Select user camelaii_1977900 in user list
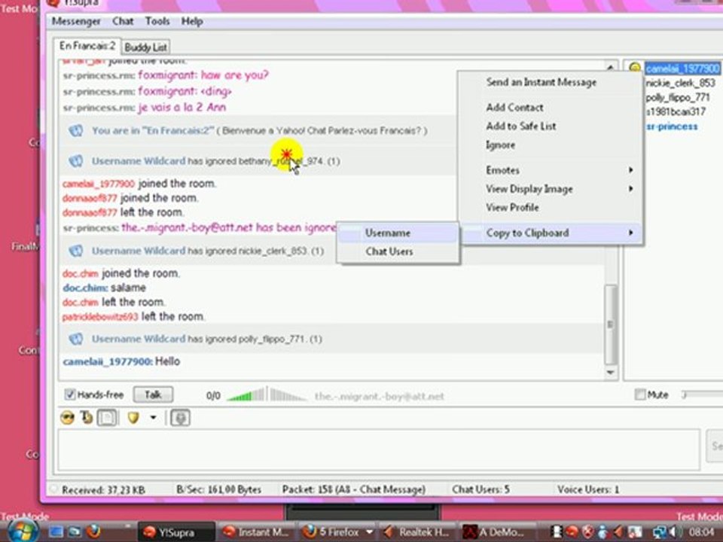 pos(682,69)
